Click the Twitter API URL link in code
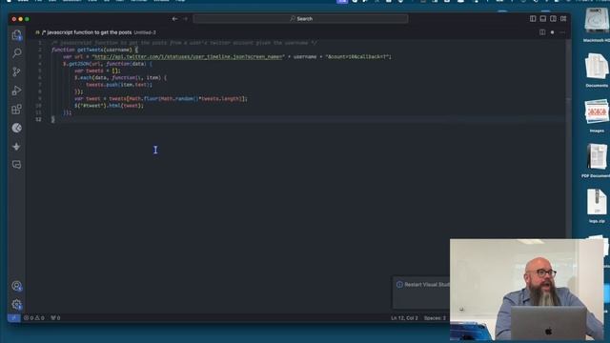610x343 pixels. (x=188, y=57)
